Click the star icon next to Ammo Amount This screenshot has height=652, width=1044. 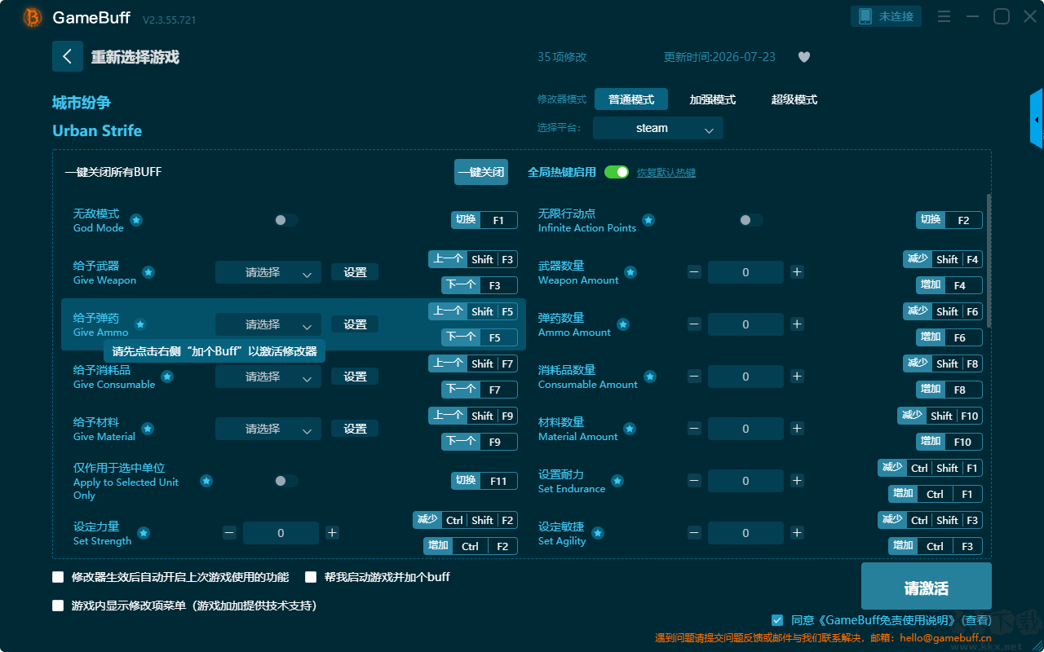(x=623, y=324)
